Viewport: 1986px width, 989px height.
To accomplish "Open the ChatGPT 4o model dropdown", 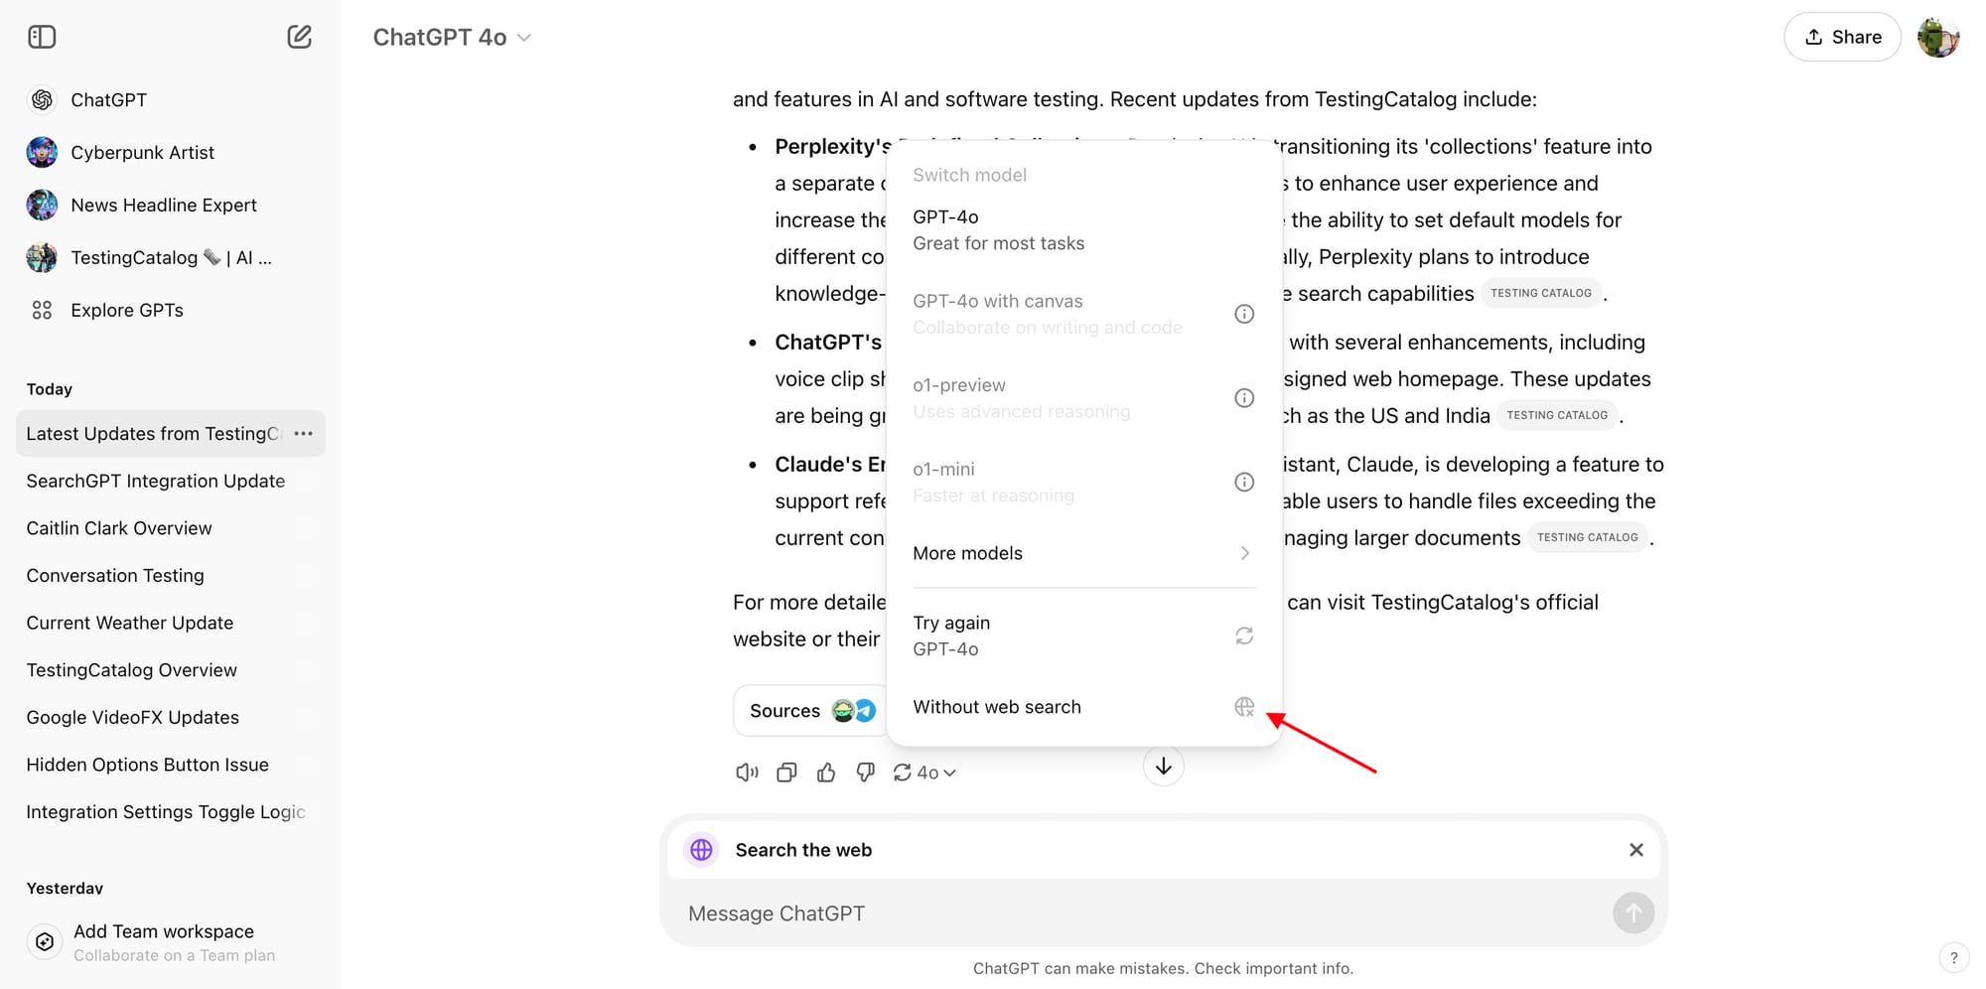I will click(x=452, y=38).
